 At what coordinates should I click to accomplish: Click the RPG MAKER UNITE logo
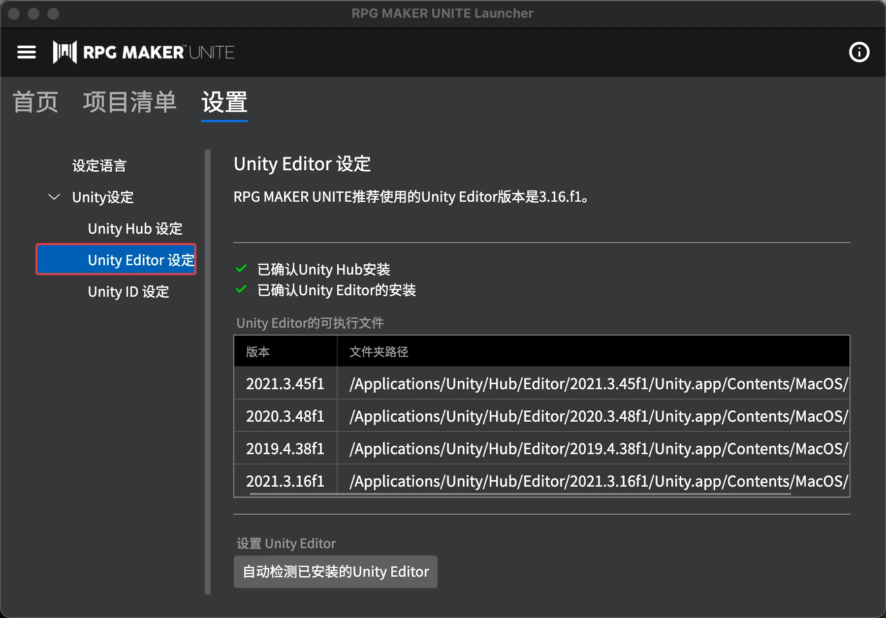click(143, 52)
